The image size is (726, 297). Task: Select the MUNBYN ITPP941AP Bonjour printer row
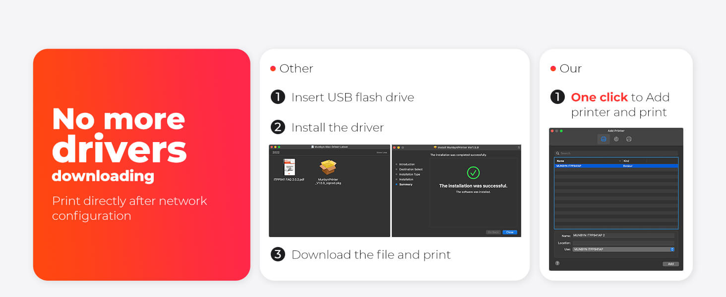coord(616,166)
